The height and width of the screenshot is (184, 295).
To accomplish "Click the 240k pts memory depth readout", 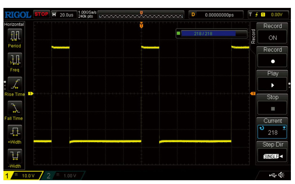I will coord(86,16).
